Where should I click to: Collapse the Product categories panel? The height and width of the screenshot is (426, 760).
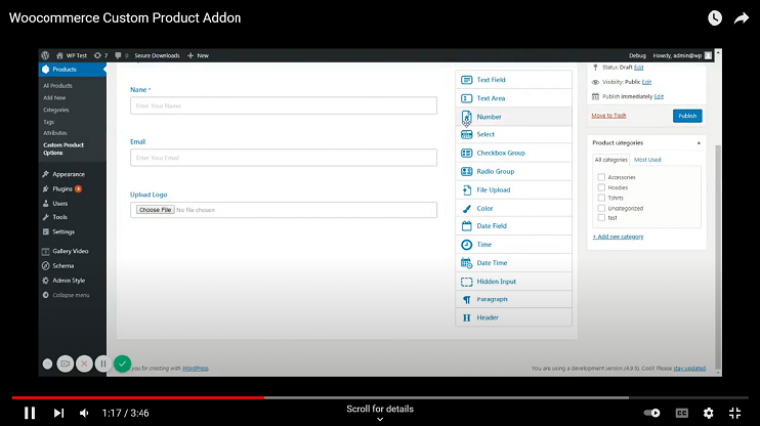(x=698, y=143)
